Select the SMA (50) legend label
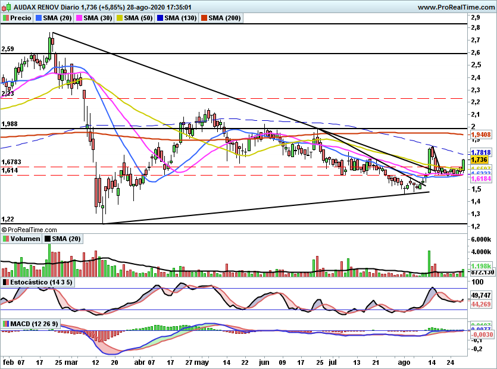This screenshot has height=369, width=497. 139,18
